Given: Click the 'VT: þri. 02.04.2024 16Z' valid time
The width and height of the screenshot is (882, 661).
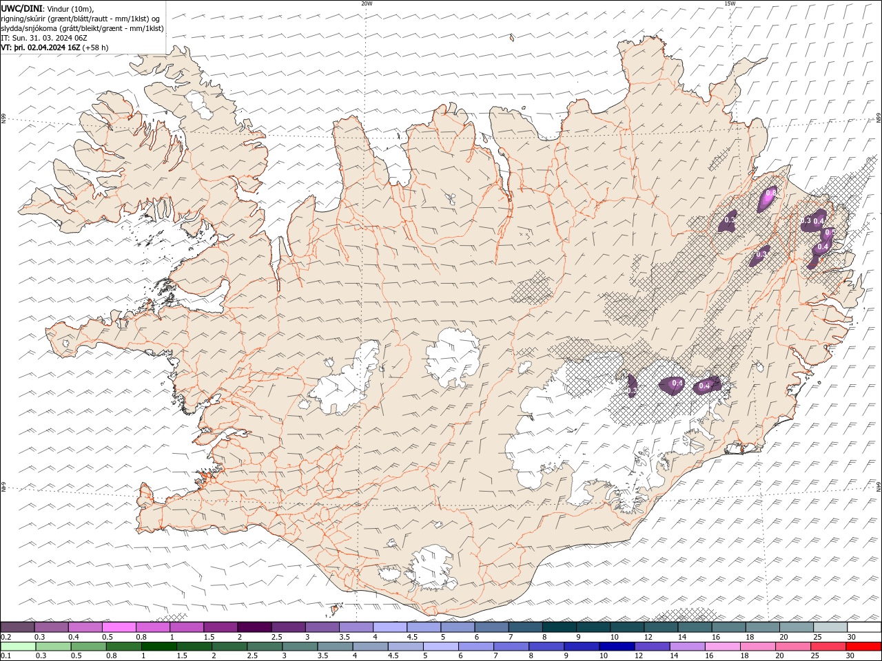Looking at the screenshot, I should coord(41,48).
